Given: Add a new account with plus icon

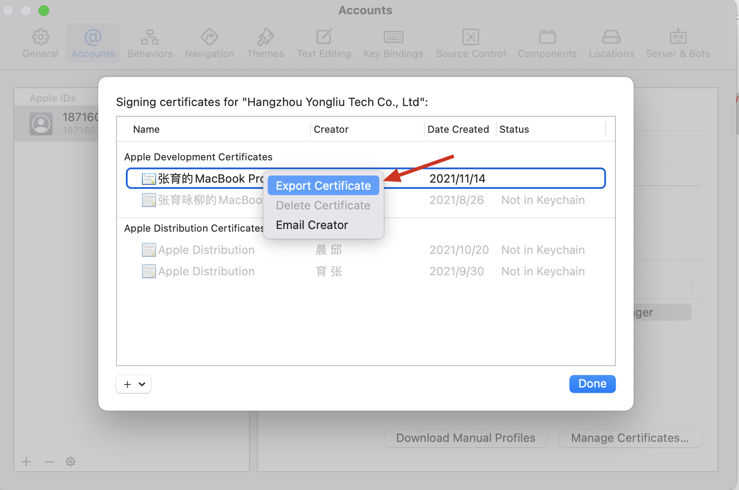Looking at the screenshot, I should click(26, 461).
